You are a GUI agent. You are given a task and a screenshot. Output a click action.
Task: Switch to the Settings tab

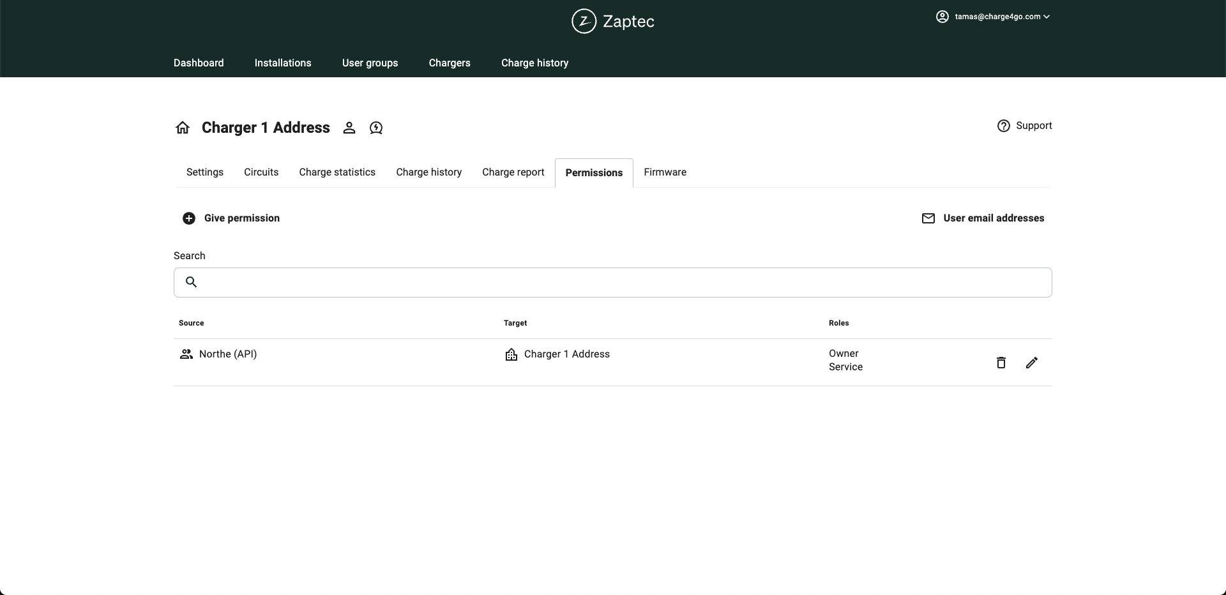(205, 172)
